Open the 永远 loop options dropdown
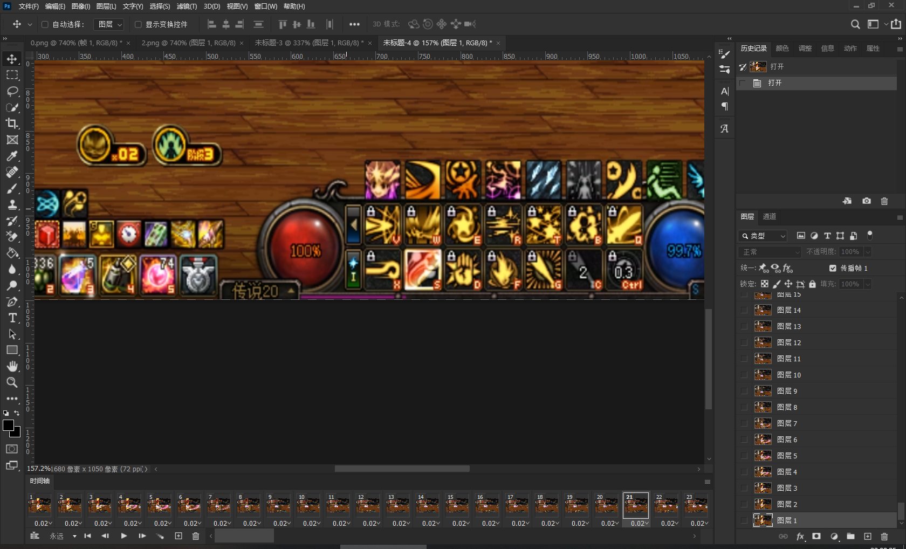This screenshot has height=549, width=906. click(x=74, y=536)
